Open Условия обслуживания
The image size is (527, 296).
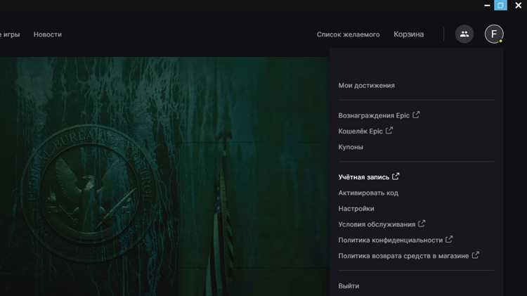[x=382, y=224]
